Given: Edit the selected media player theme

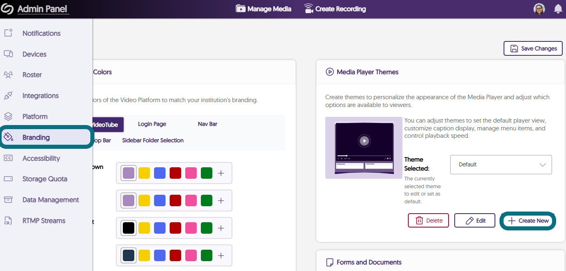Looking at the screenshot, I should (475, 221).
